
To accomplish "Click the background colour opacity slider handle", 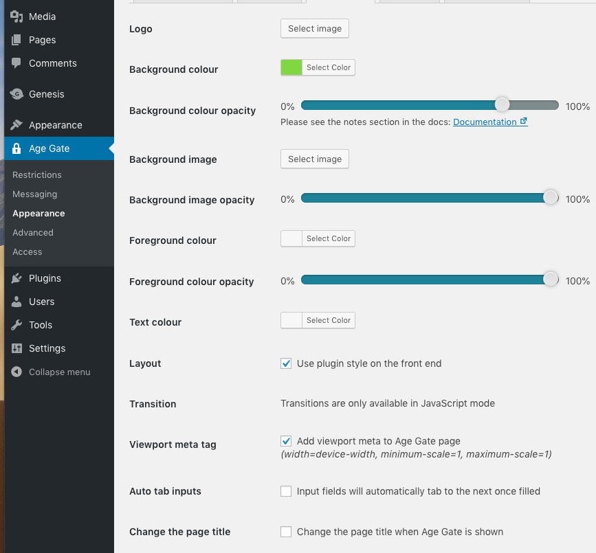I will click(x=503, y=104).
